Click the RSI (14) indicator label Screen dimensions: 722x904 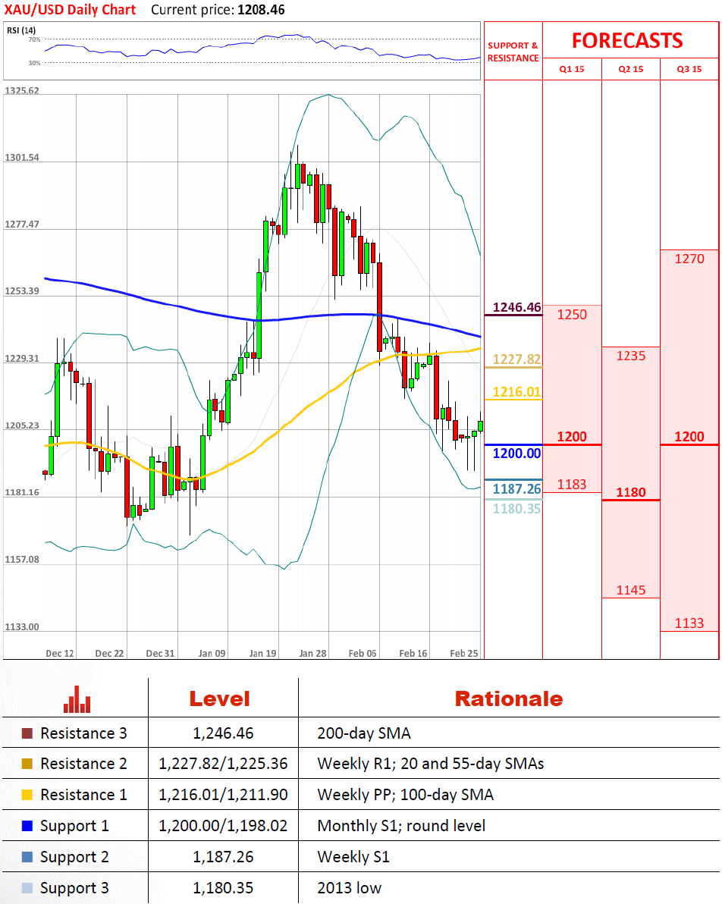[x=20, y=30]
